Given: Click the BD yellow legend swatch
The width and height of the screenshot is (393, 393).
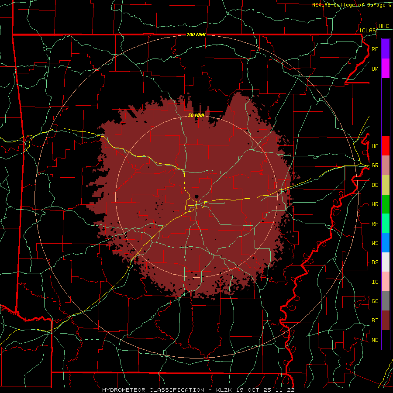Looking at the screenshot, I should pyautogui.click(x=386, y=185).
